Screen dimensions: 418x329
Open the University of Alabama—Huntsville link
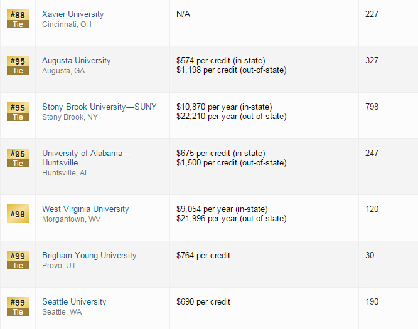(x=87, y=158)
